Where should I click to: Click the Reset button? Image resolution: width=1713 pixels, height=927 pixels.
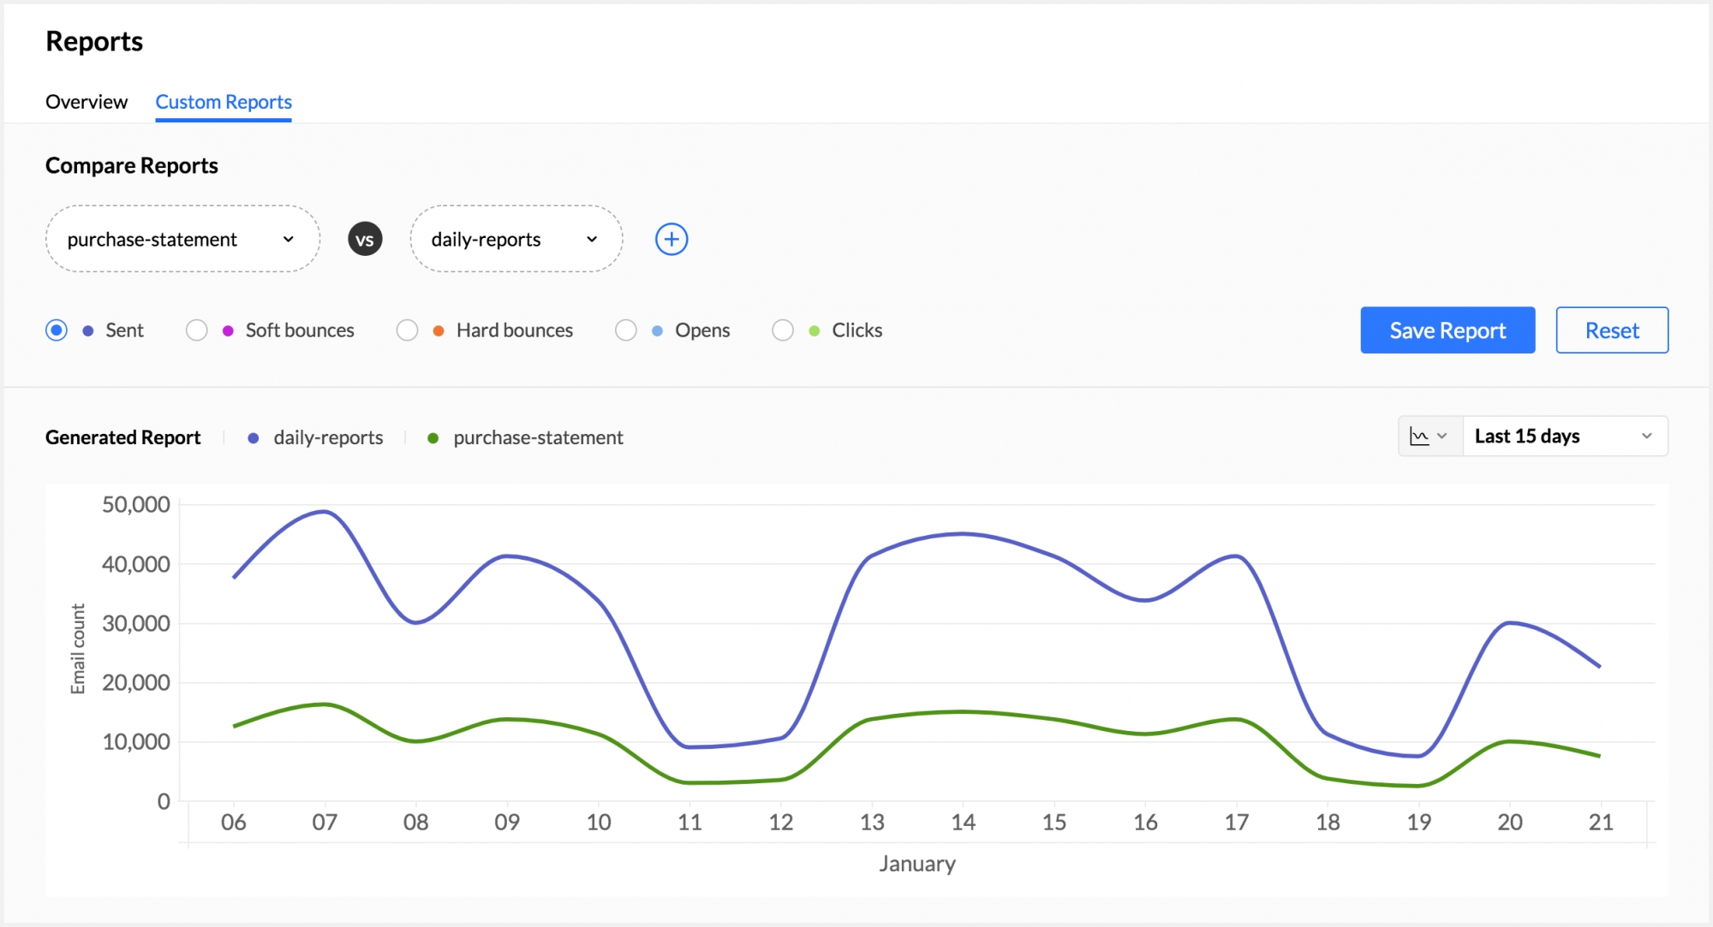pos(1611,330)
